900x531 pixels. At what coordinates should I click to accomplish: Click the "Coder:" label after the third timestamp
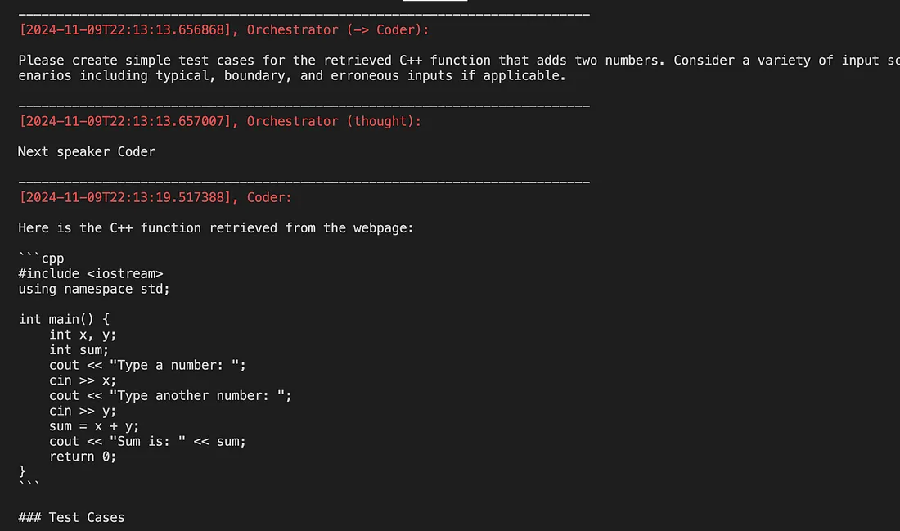point(269,197)
